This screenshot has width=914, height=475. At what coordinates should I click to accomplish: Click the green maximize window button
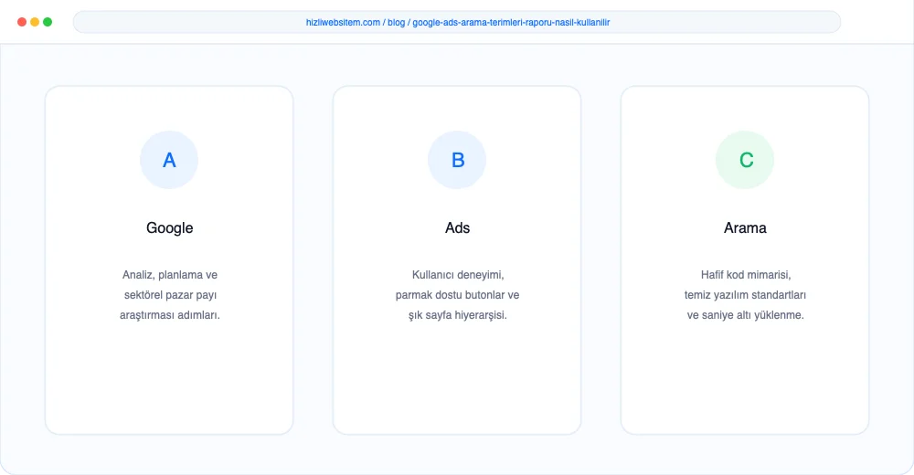(48, 22)
